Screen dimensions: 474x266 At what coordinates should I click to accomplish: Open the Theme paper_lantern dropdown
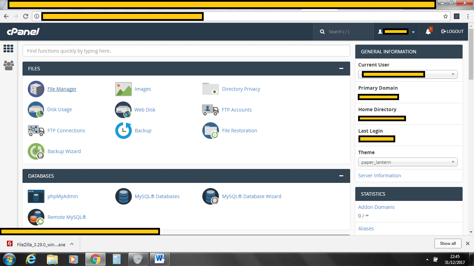coord(408,162)
